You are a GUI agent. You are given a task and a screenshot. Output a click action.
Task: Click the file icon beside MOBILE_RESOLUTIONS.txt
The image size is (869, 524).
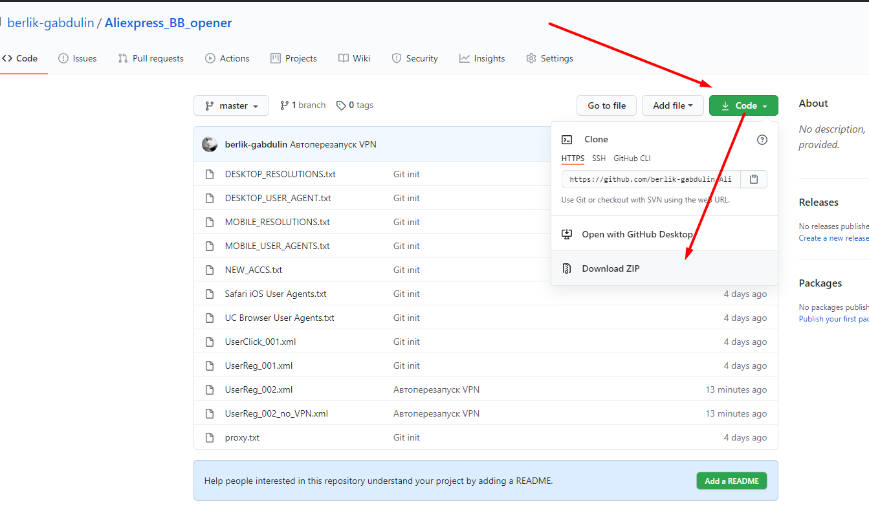[x=210, y=222]
